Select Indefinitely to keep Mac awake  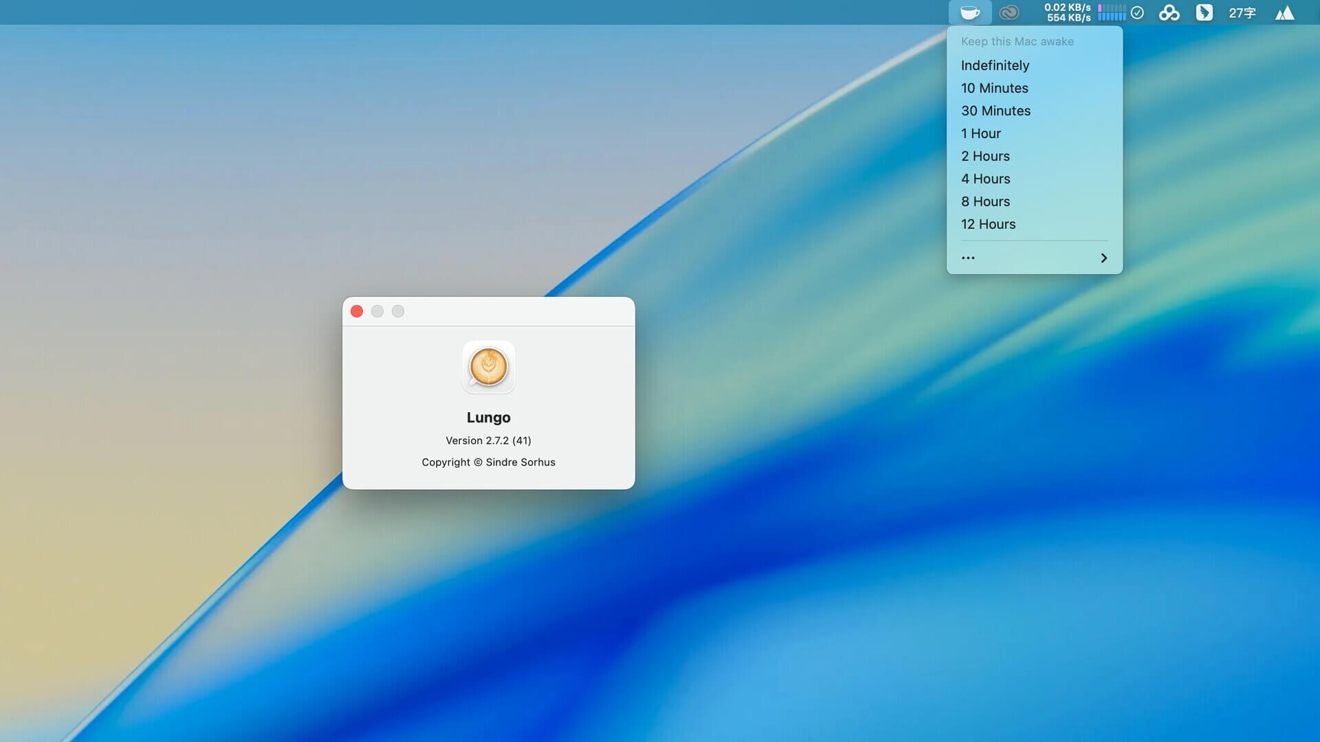tap(995, 65)
